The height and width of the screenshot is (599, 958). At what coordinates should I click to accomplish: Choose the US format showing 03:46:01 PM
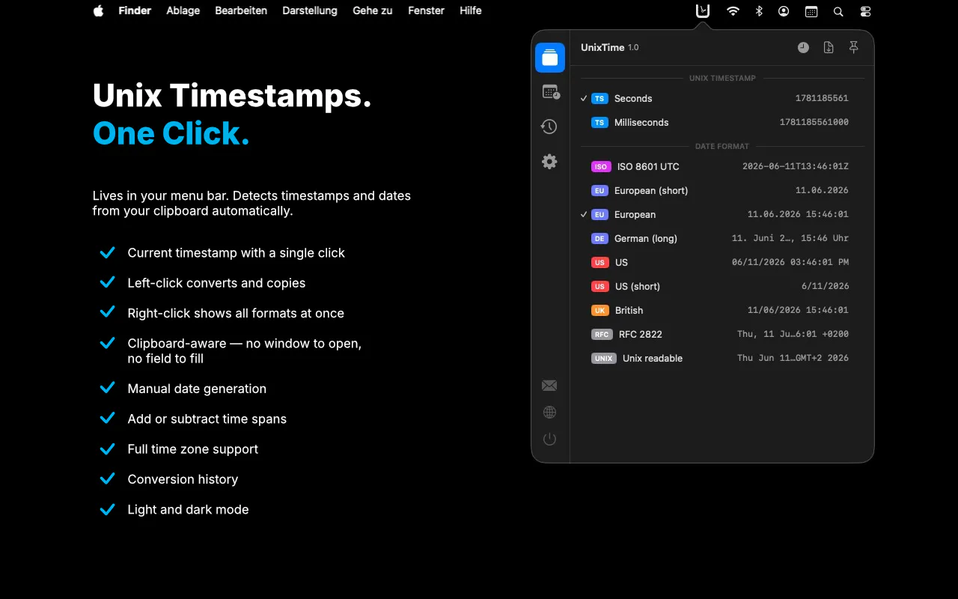[x=722, y=262]
